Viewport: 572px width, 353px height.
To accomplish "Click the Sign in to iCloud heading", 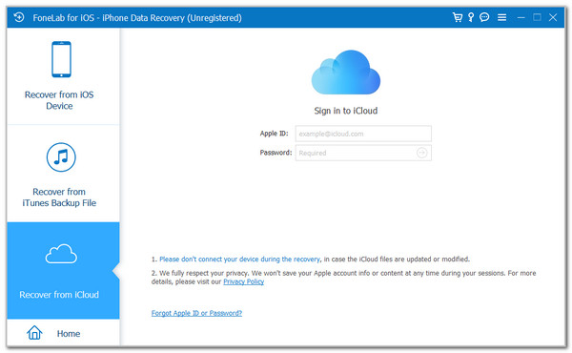I will tap(346, 111).
